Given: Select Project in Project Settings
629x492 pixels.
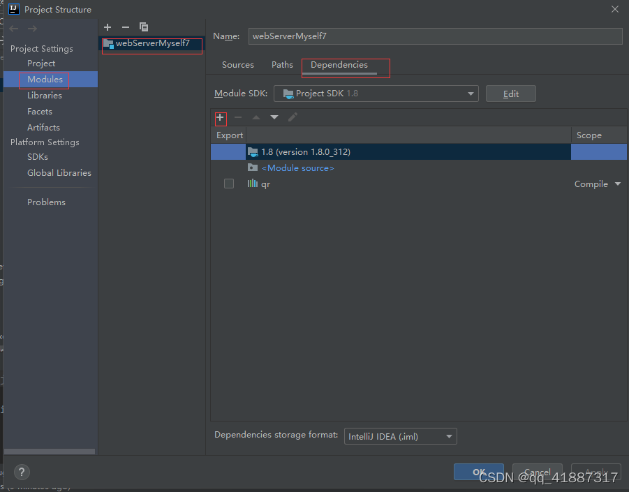Looking at the screenshot, I should pyautogui.click(x=41, y=64).
